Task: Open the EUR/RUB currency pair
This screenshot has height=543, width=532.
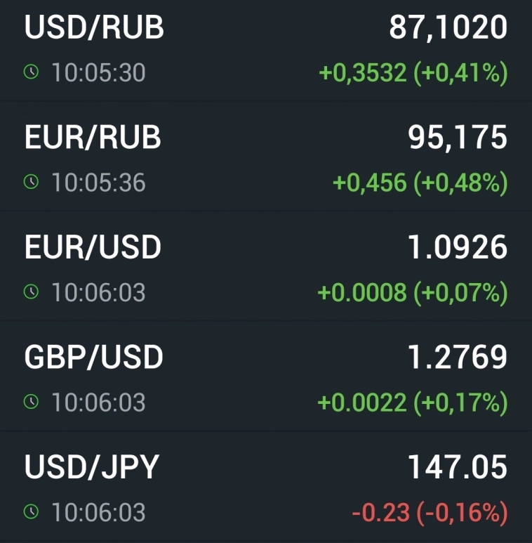Action: pyautogui.click(x=93, y=138)
